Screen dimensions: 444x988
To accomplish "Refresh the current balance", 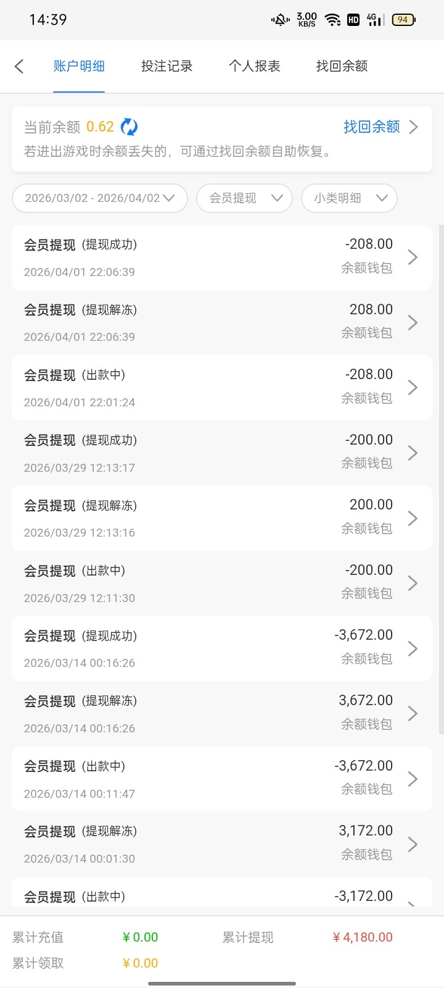I will point(129,127).
